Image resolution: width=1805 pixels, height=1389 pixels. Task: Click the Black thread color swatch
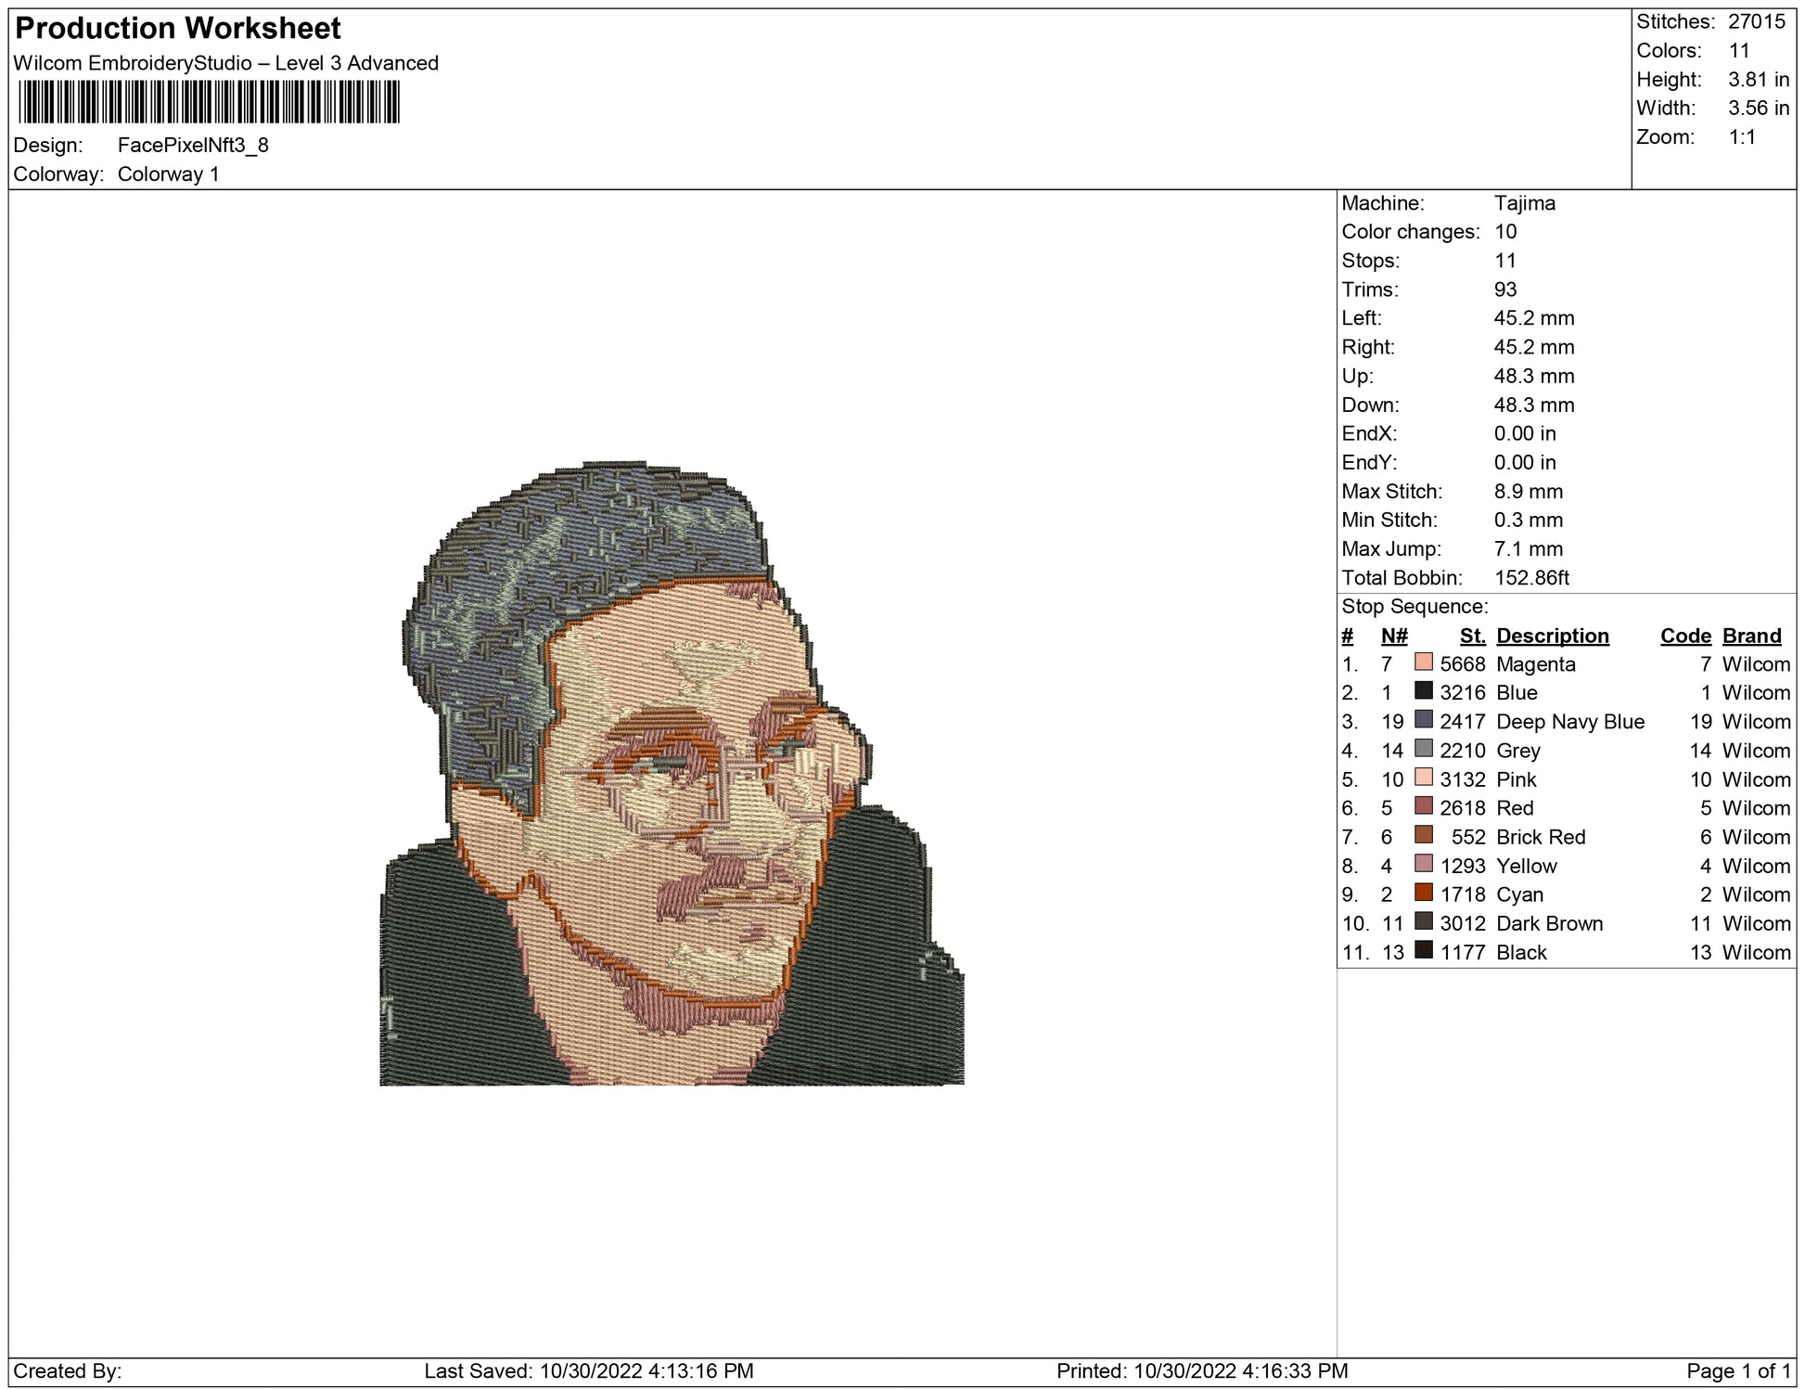[x=1423, y=950]
